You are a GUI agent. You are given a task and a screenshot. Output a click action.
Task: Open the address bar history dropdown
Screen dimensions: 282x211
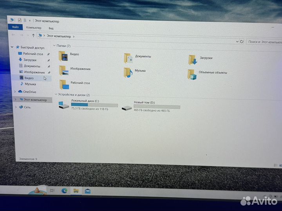[237, 42]
